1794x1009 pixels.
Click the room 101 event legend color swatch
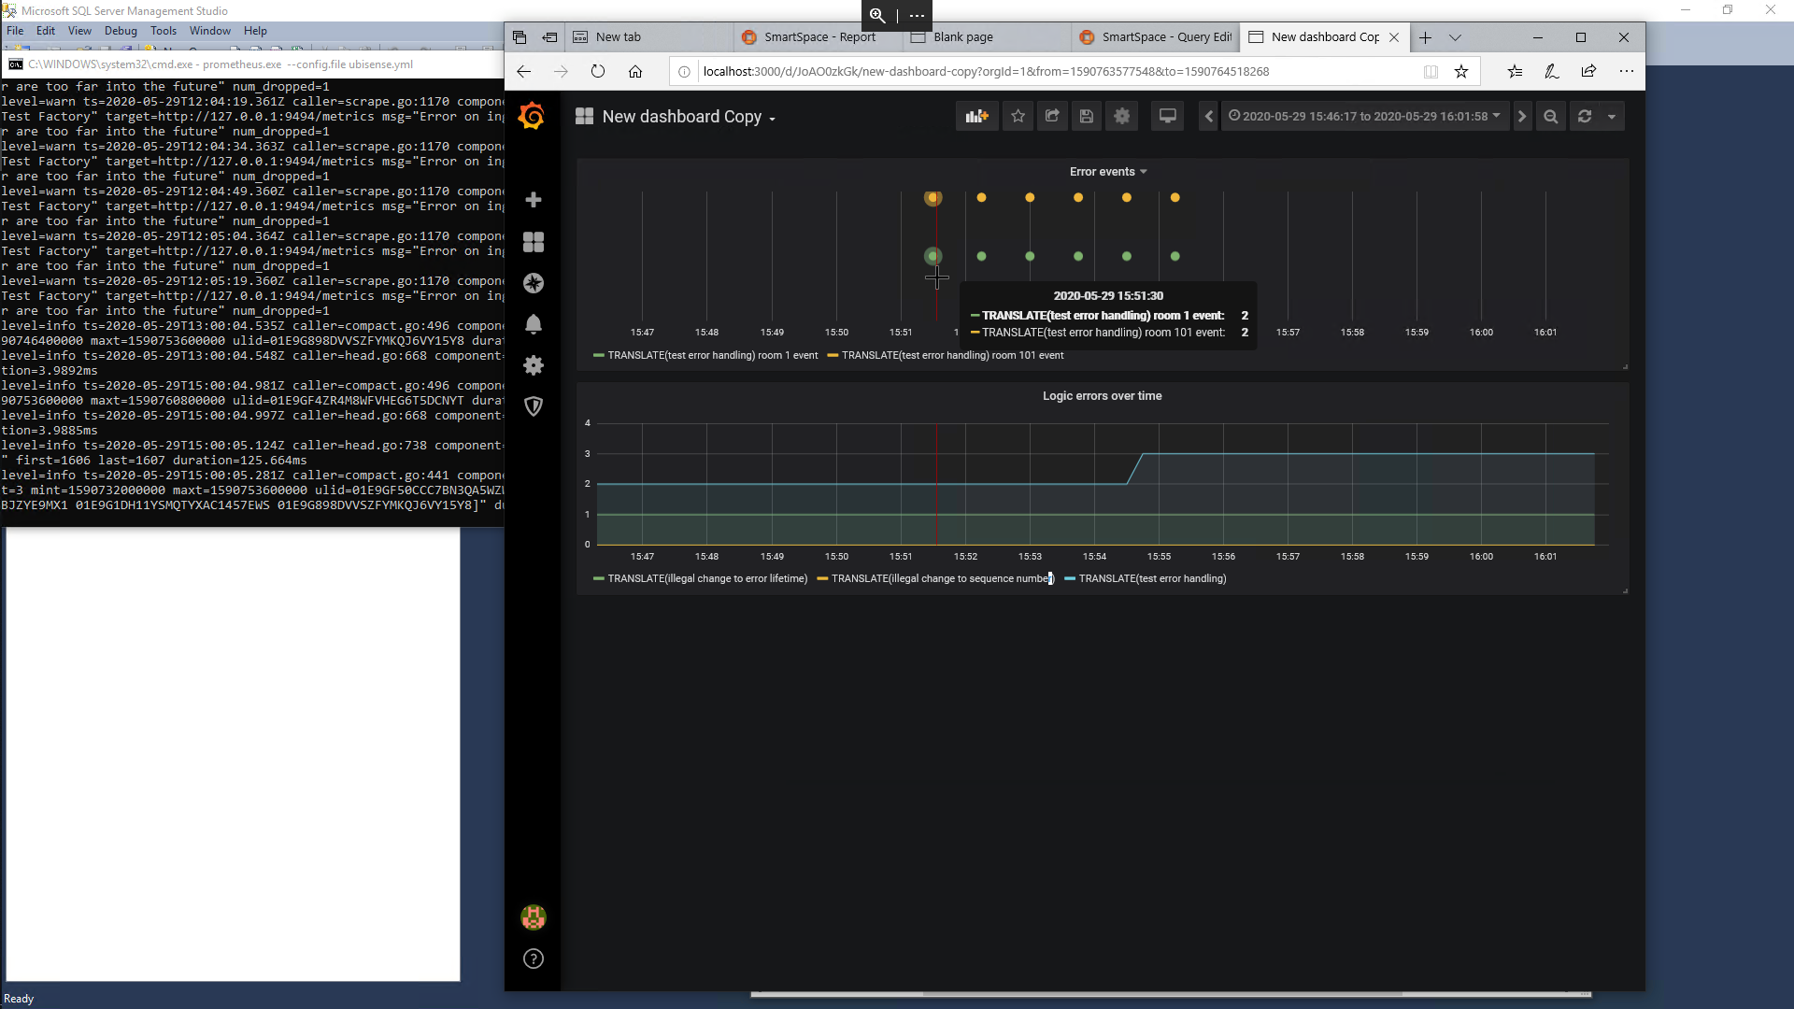833,355
